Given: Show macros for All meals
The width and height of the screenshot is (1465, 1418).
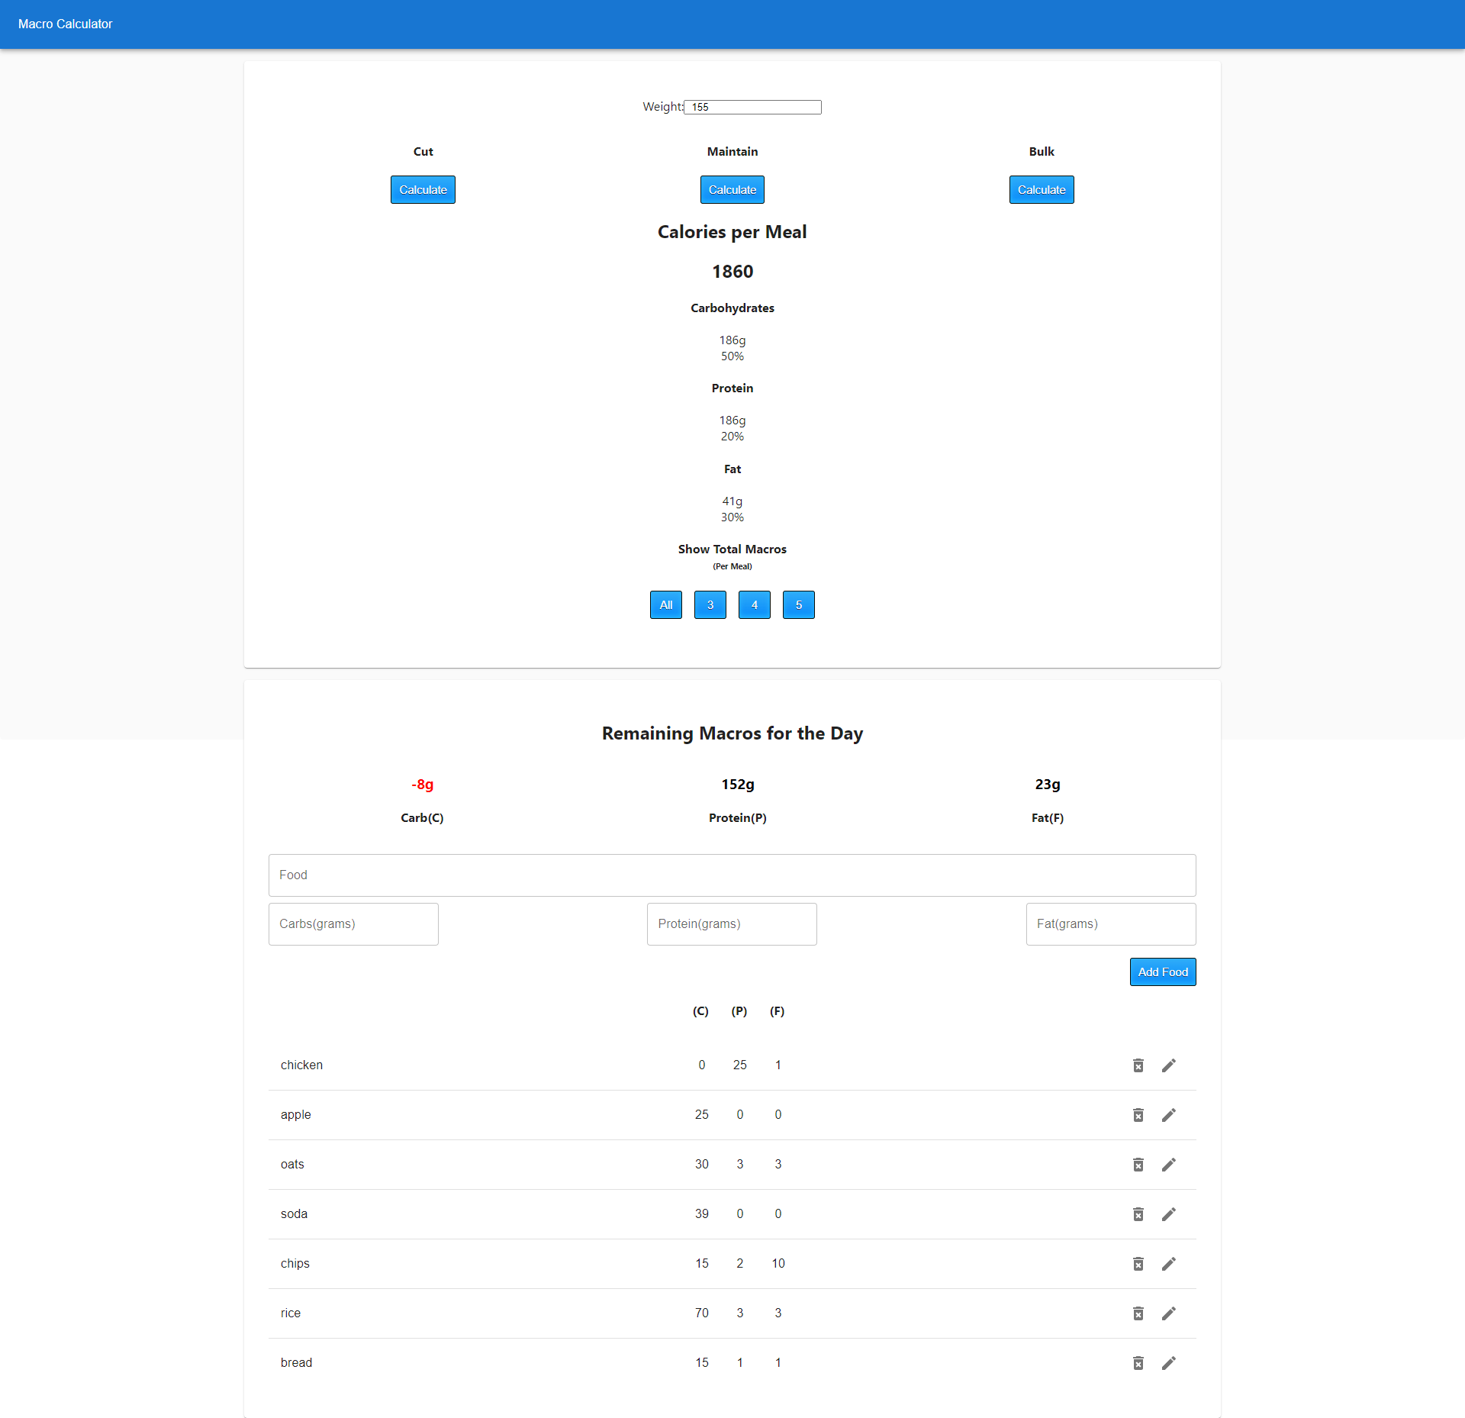Looking at the screenshot, I should pyautogui.click(x=665, y=605).
